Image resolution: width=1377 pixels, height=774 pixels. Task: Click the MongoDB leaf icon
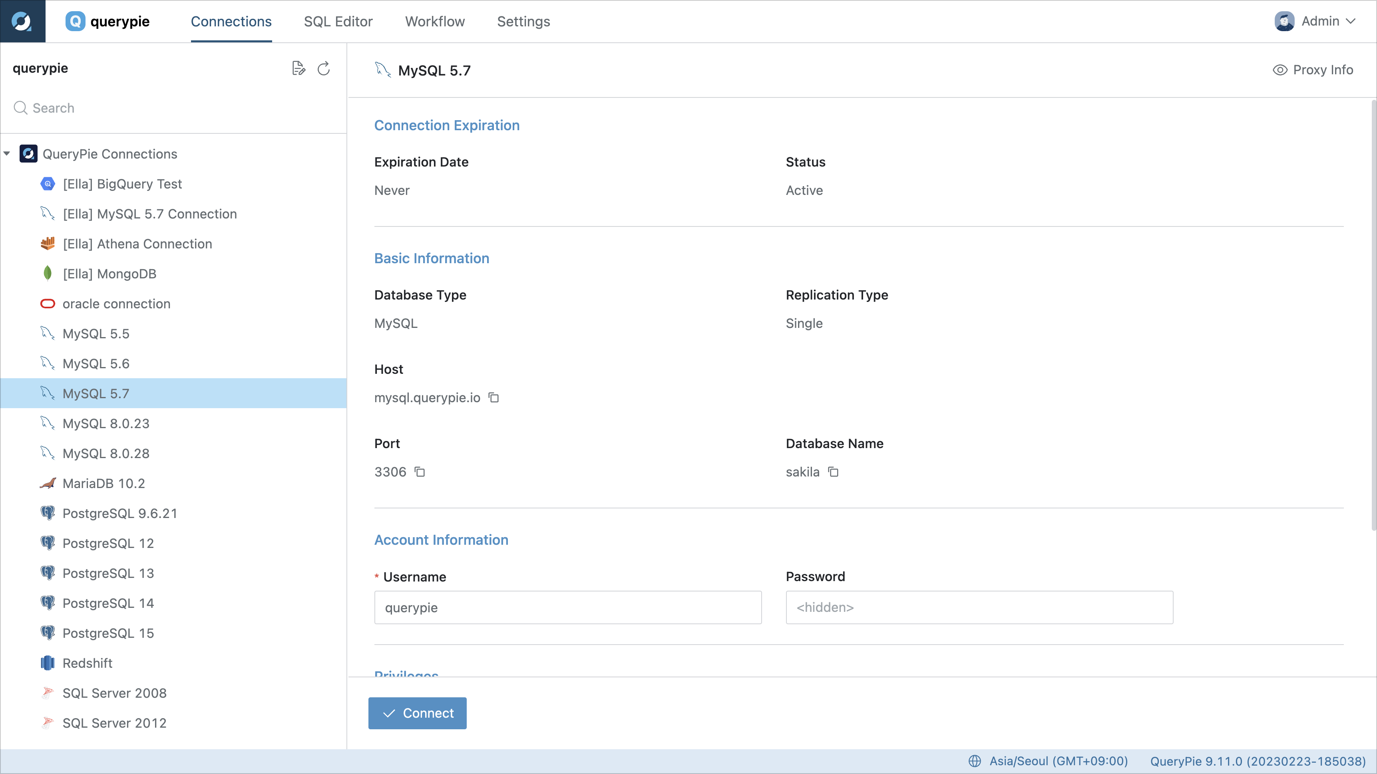48,274
